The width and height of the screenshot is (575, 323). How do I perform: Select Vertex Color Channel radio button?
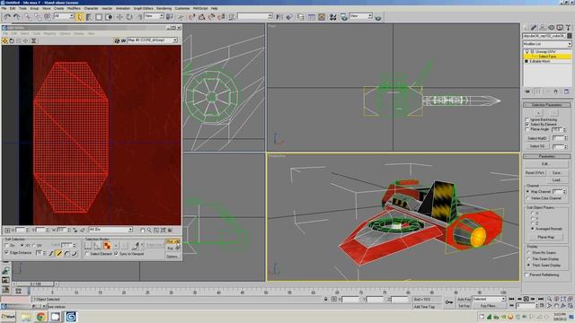(527, 198)
